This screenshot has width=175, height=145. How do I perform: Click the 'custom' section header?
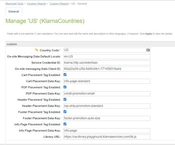coord(90,44)
